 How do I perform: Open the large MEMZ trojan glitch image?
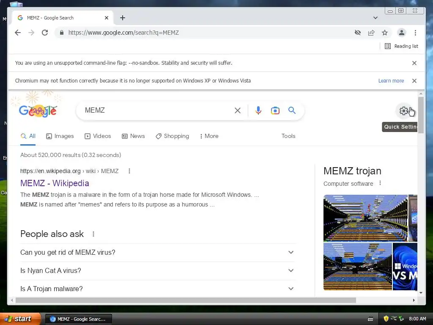point(365,218)
